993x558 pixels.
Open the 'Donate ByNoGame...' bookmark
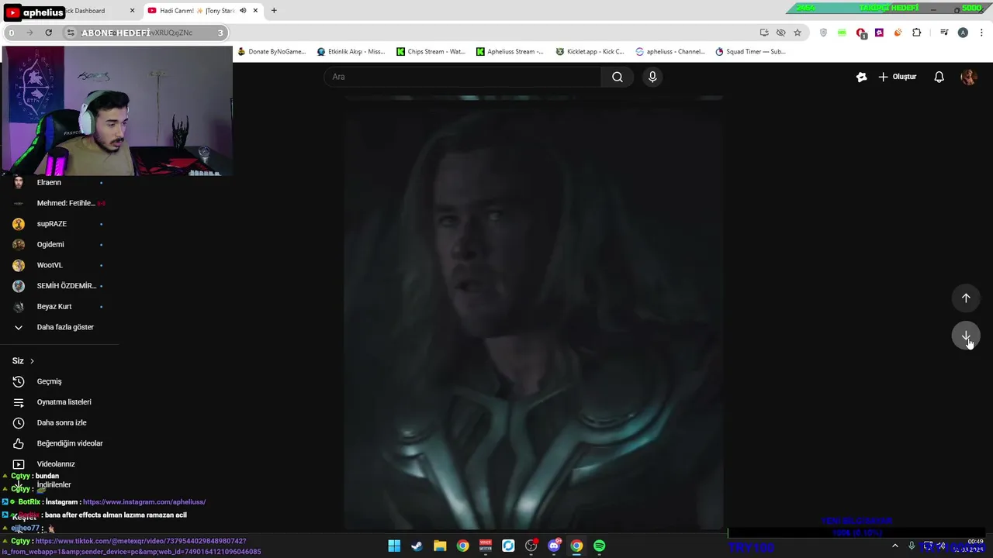click(272, 52)
